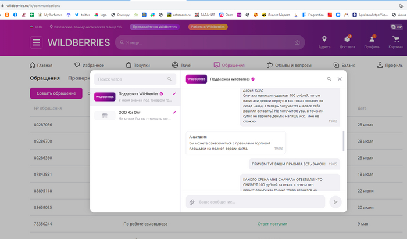Open the logo bookmark
The image size is (407, 239).
point(101,15)
